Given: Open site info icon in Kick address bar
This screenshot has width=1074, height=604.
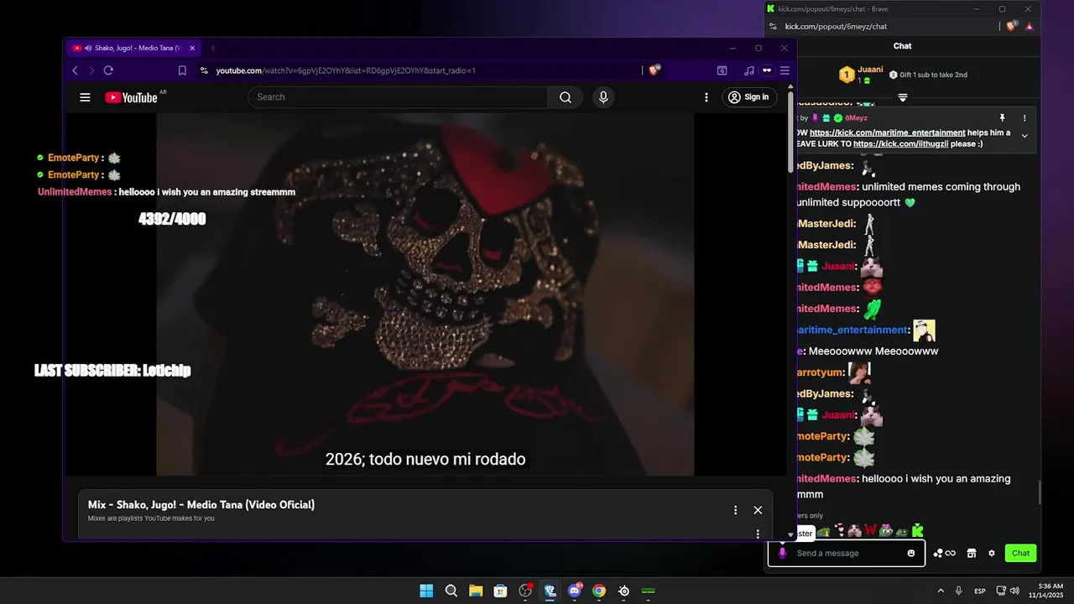Looking at the screenshot, I should [x=773, y=26].
